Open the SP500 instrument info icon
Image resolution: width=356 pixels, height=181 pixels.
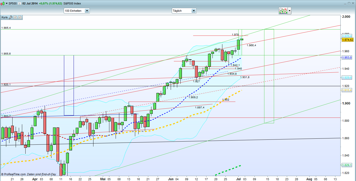point(20,3)
